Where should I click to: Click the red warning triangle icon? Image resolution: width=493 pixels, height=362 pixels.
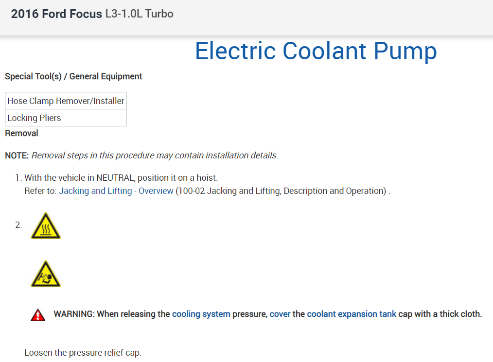38,315
